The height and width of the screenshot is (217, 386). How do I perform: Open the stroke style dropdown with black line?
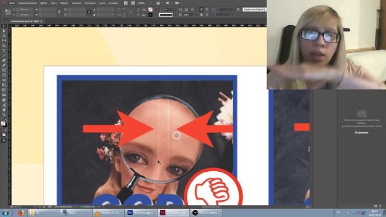tap(168, 14)
